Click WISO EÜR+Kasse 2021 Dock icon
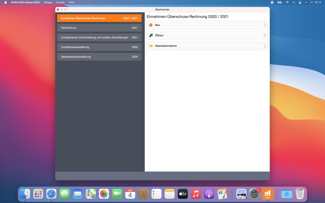 point(268,194)
